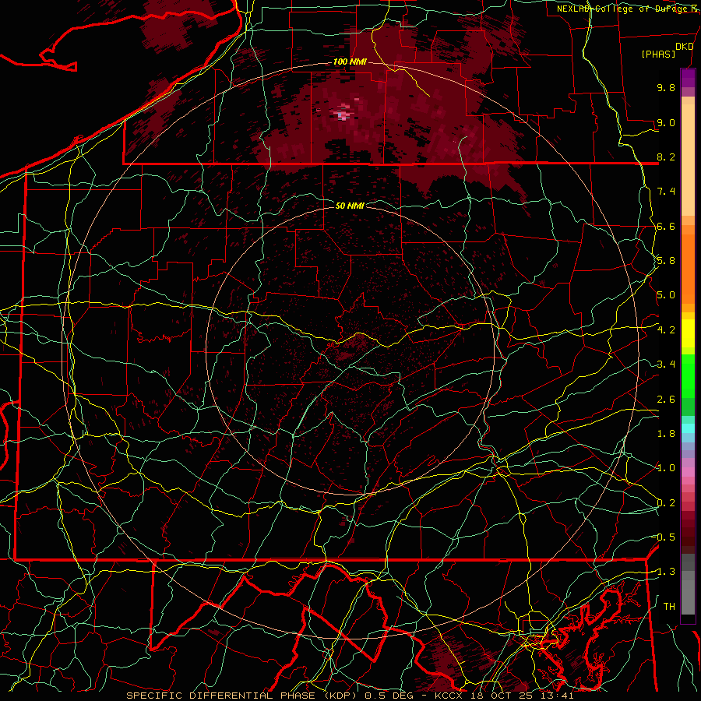Click the [PHAS] label above the color scale
701x701 pixels.
(x=658, y=55)
